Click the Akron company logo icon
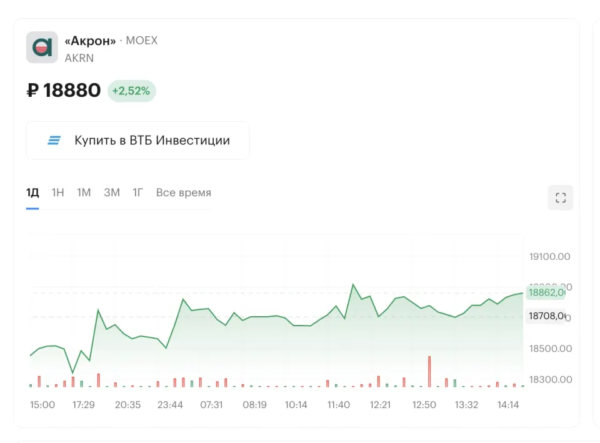 [42, 47]
